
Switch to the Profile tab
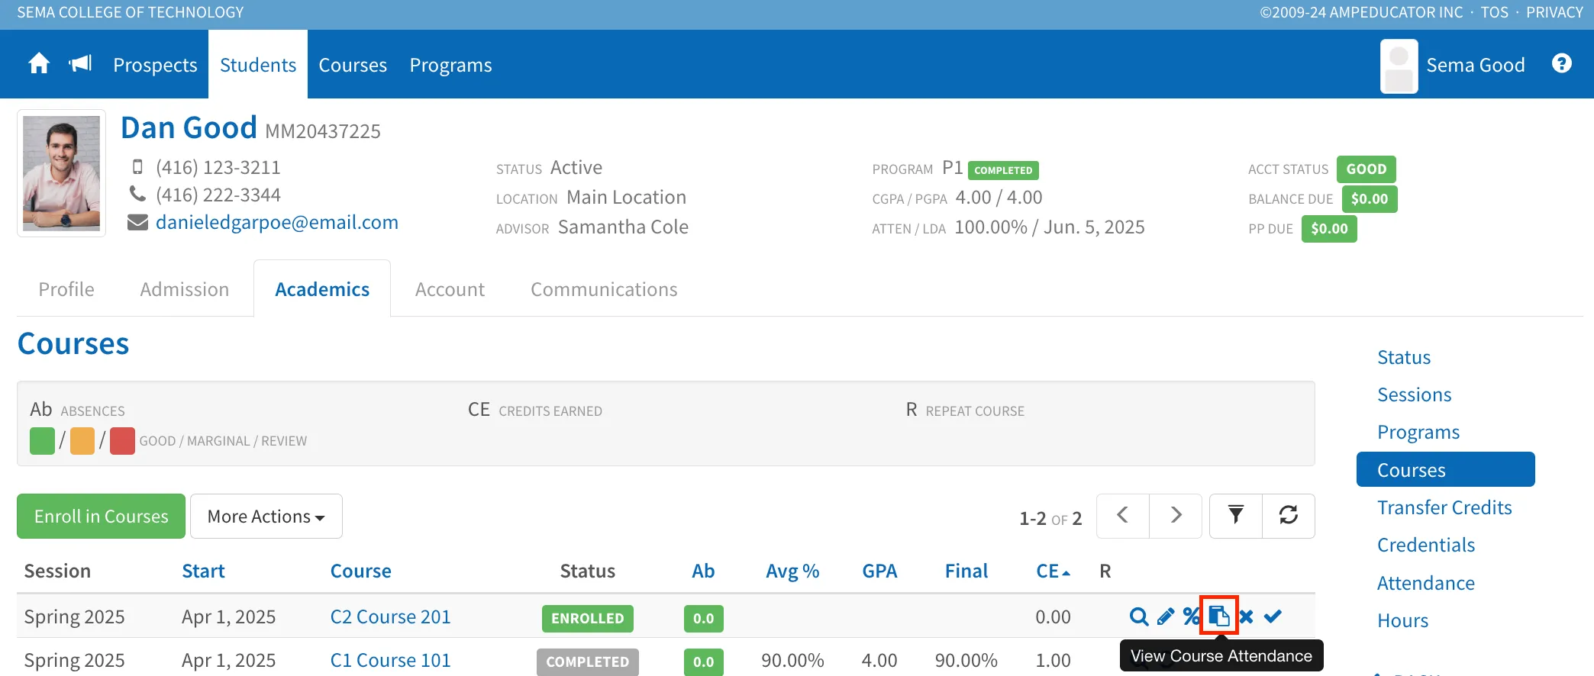[66, 289]
